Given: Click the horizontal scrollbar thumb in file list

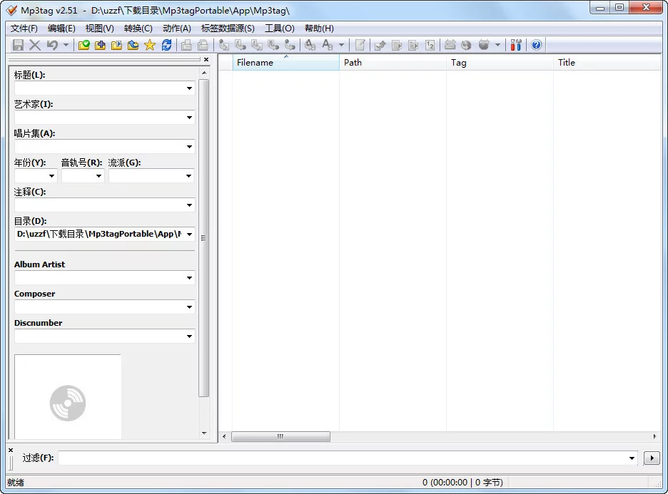Looking at the screenshot, I should click(x=280, y=436).
